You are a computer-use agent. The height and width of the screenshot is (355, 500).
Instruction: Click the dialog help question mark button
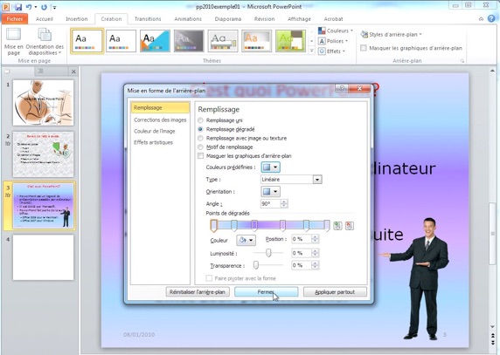342,88
